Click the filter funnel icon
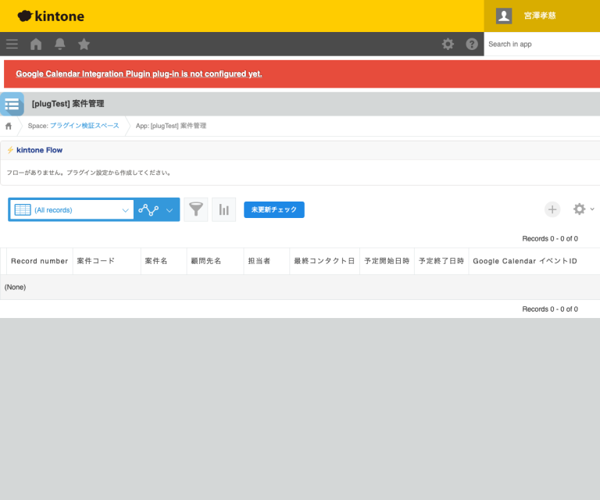 196,209
